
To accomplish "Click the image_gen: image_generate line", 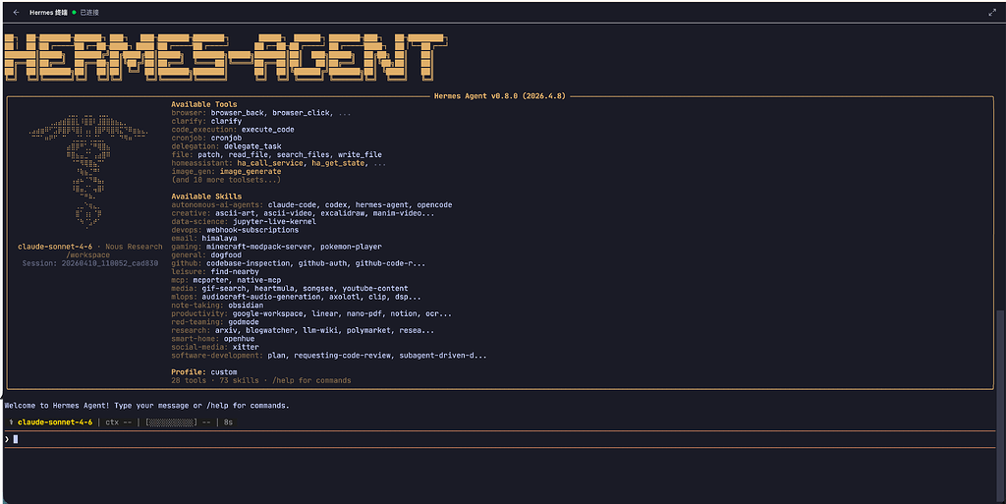I will 227,171.
